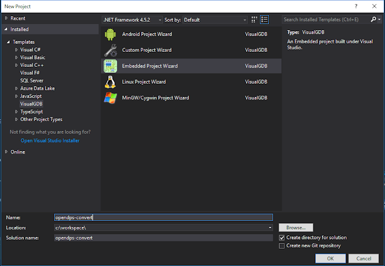The height and width of the screenshot is (266, 385).
Task: Click the Android Project Wizard robot icon
Action: (x=110, y=34)
